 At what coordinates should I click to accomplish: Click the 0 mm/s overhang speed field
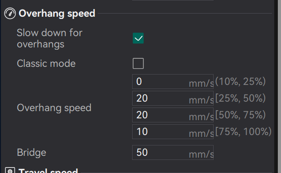(x=173, y=82)
